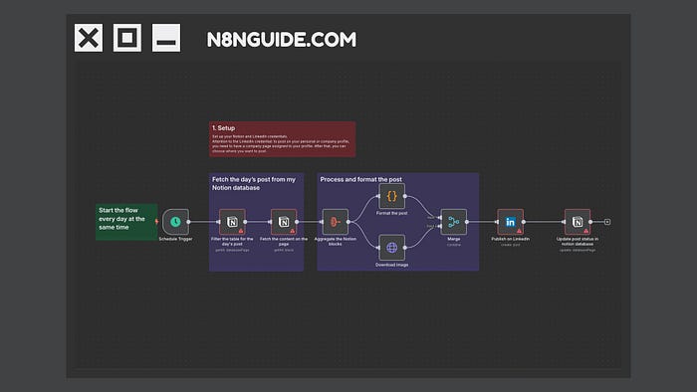Image resolution: width=697 pixels, height=392 pixels.
Task: Click the X icon in the header
Action: (x=89, y=38)
